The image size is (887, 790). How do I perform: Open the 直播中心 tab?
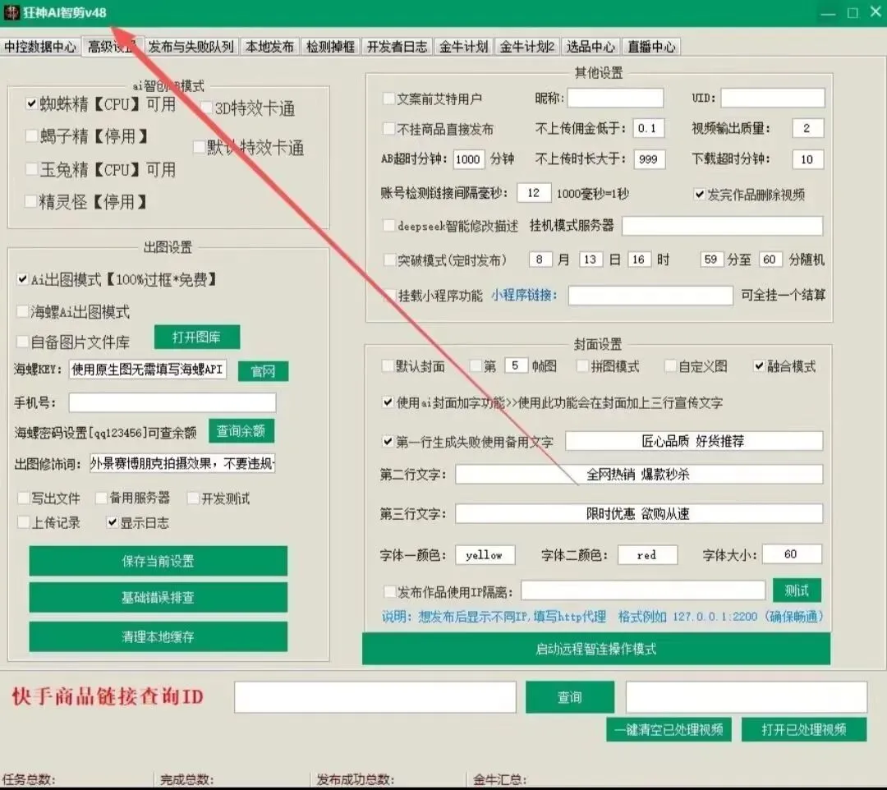point(651,47)
